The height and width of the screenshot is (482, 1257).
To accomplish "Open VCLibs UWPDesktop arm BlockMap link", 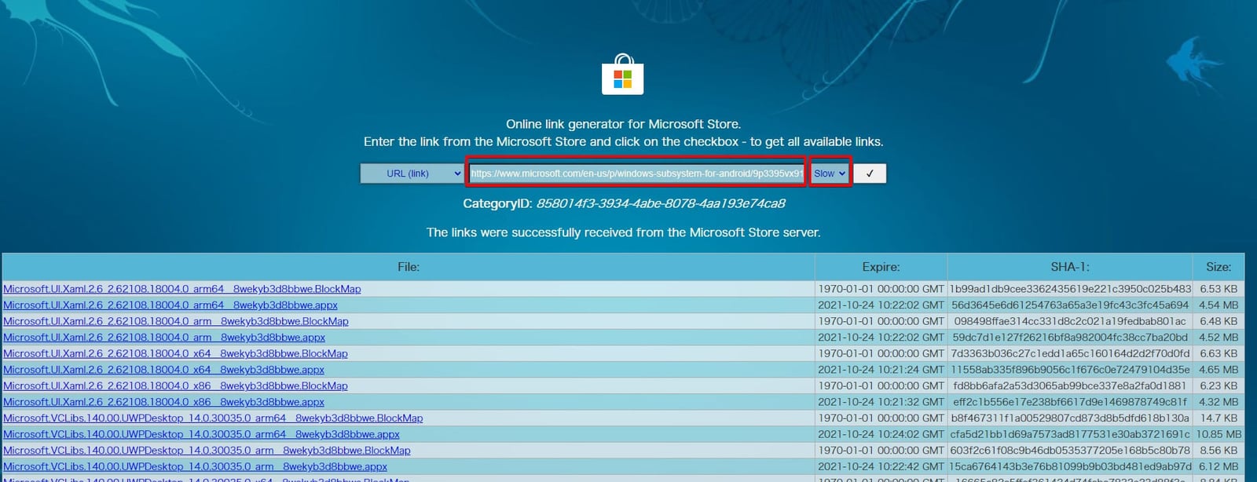I will [207, 451].
